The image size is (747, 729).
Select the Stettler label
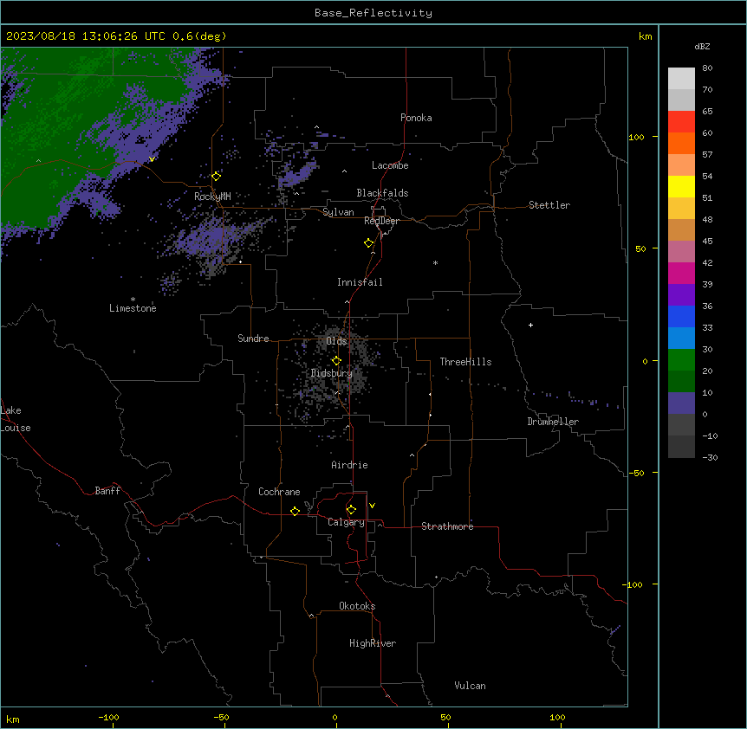pos(549,205)
